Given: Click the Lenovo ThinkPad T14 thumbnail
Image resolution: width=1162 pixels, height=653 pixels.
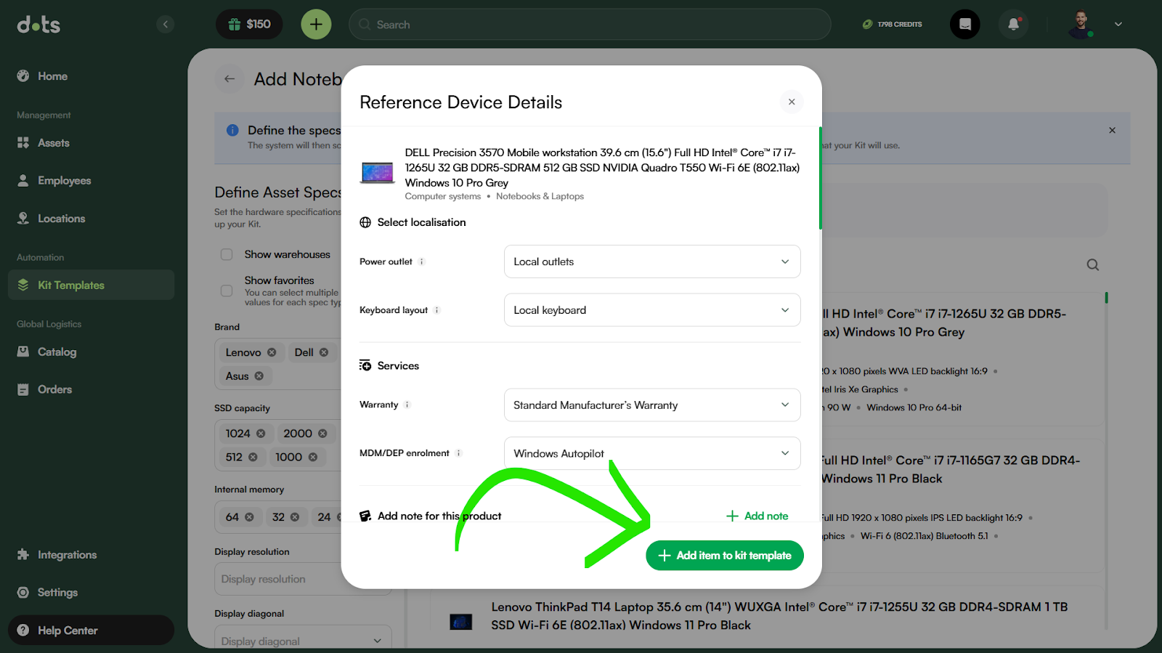Looking at the screenshot, I should pyautogui.click(x=460, y=622).
